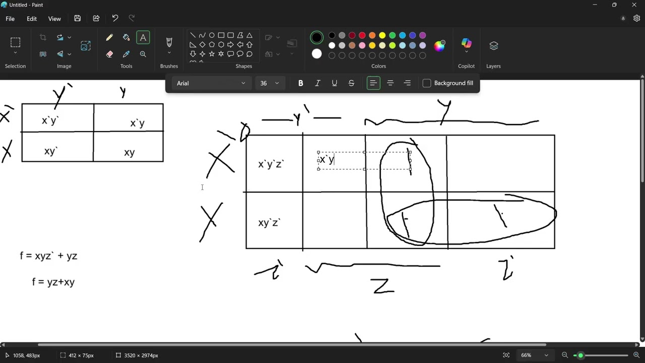Open the View menu

click(54, 19)
